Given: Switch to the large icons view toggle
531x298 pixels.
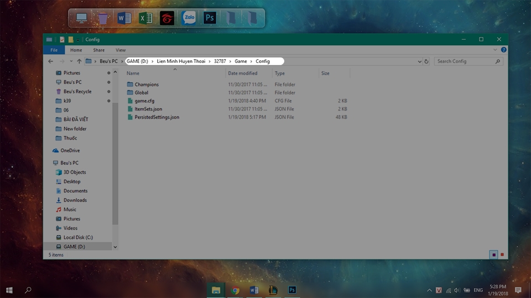Looking at the screenshot, I should tap(502, 254).
